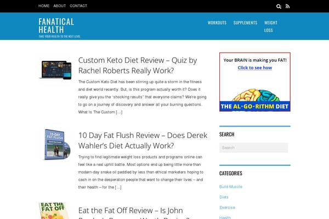Click the 'Click to see how' ad link
This screenshot has width=329, height=219.
click(255, 68)
